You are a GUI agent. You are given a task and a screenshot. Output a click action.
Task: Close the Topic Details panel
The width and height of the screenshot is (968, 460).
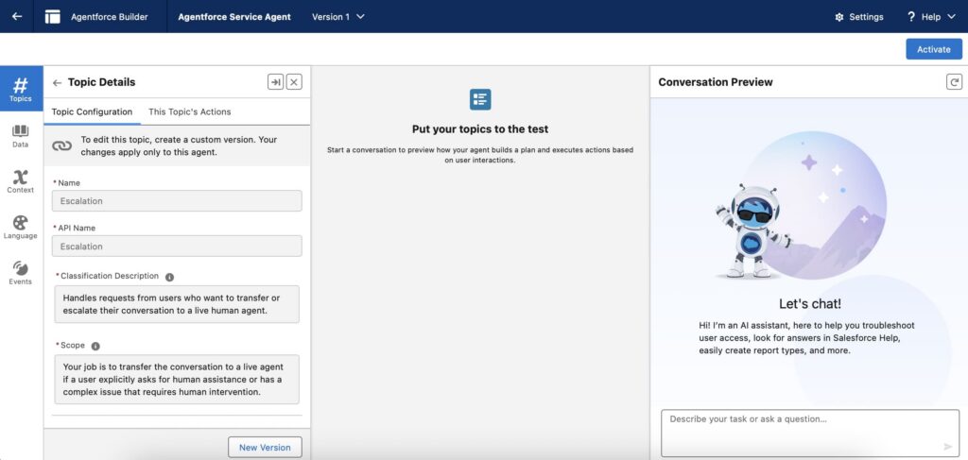[x=295, y=82]
